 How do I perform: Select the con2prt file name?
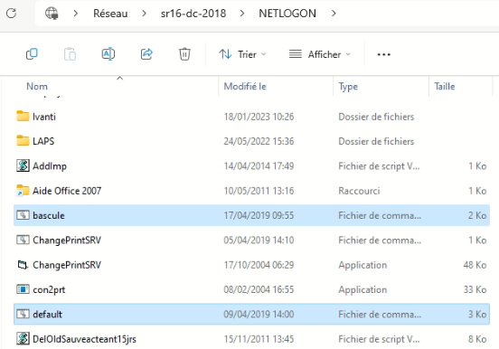(49, 289)
